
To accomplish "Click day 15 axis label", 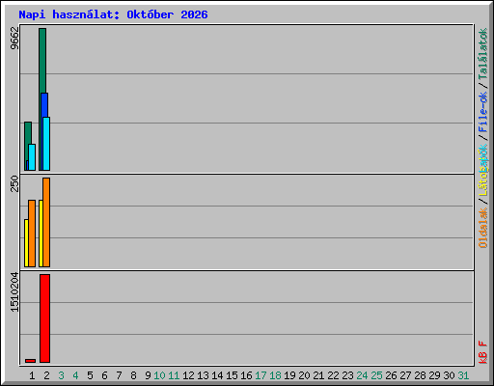I will point(232,375).
